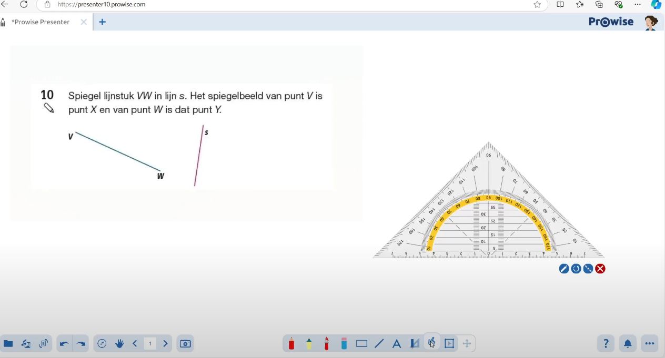This screenshot has height=358, width=665.
Task: Select the move arrows tool
Action: 467,344
